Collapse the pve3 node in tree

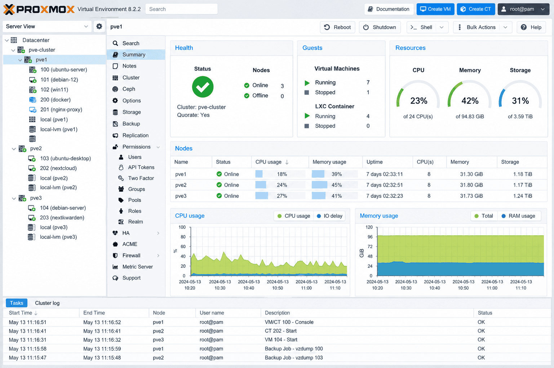click(14, 198)
